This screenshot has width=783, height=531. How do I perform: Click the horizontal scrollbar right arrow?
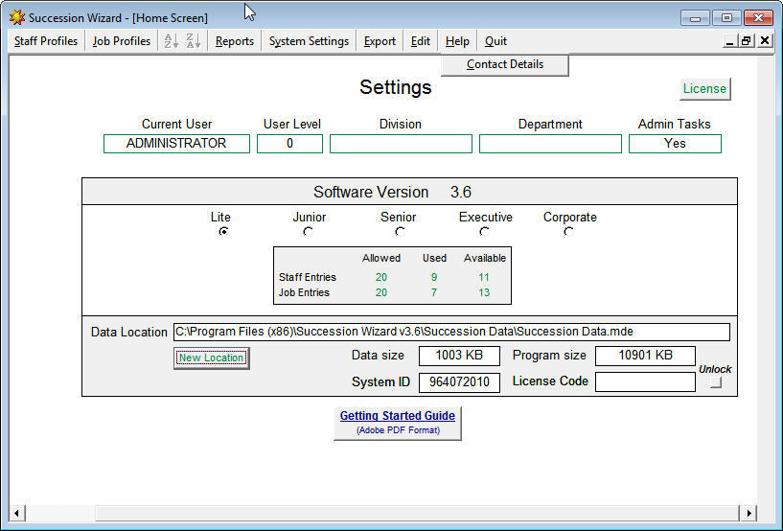point(748,513)
